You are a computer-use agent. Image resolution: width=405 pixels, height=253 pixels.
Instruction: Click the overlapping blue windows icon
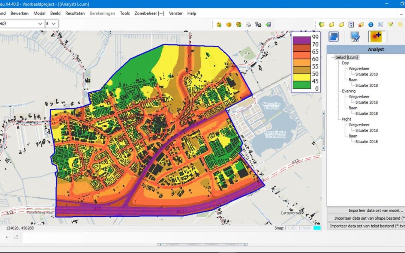point(334,36)
